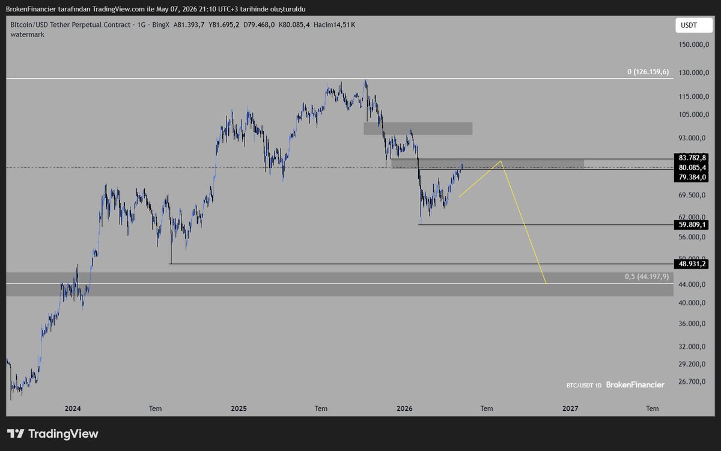Screen dimensions: 721x451
Task: Click the 150.000,0 price axis label
Action: (x=693, y=45)
